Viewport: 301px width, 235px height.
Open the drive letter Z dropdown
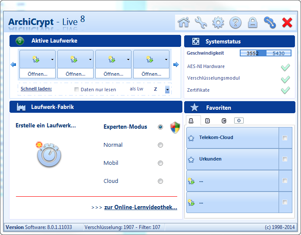click(167, 90)
